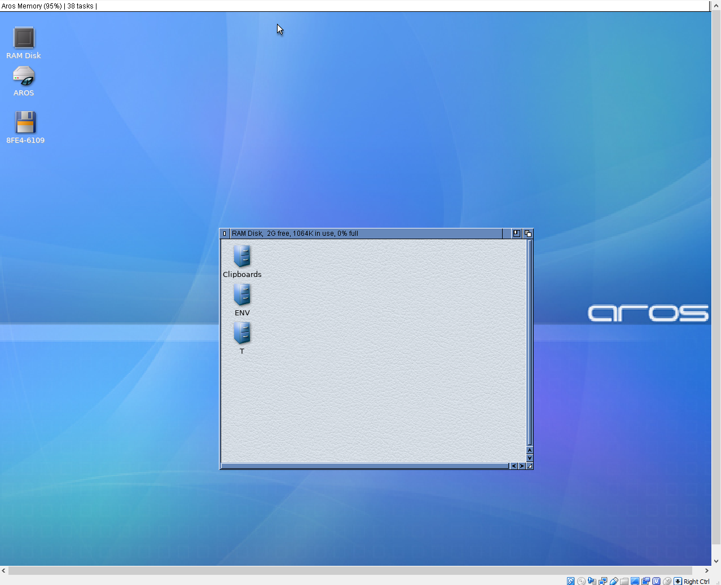Viewport: 721px width, 585px height.
Task: Click the down arrow in RAM Disk window
Action: 530,458
